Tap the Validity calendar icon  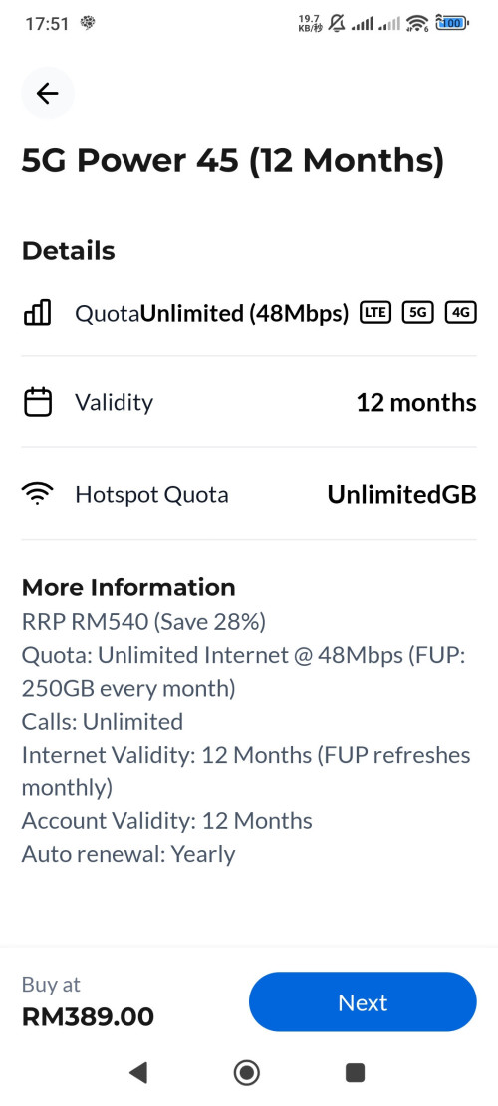[x=38, y=402]
